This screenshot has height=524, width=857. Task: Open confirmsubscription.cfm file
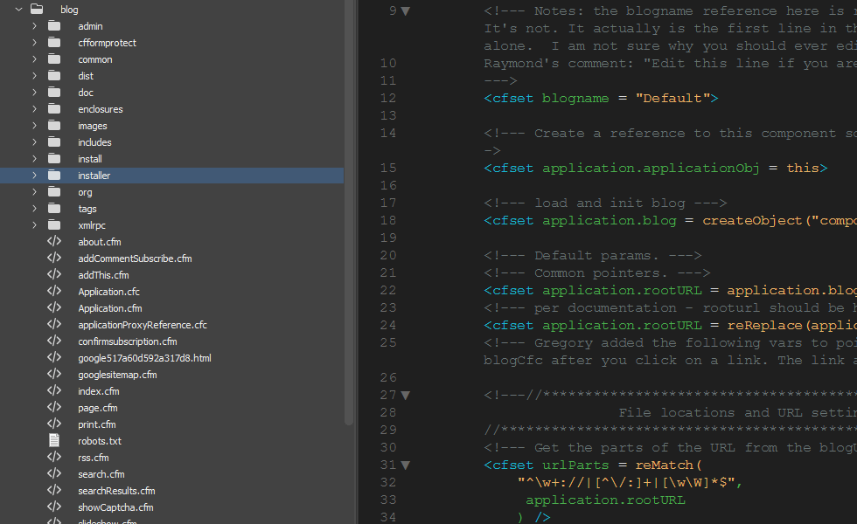[128, 341]
